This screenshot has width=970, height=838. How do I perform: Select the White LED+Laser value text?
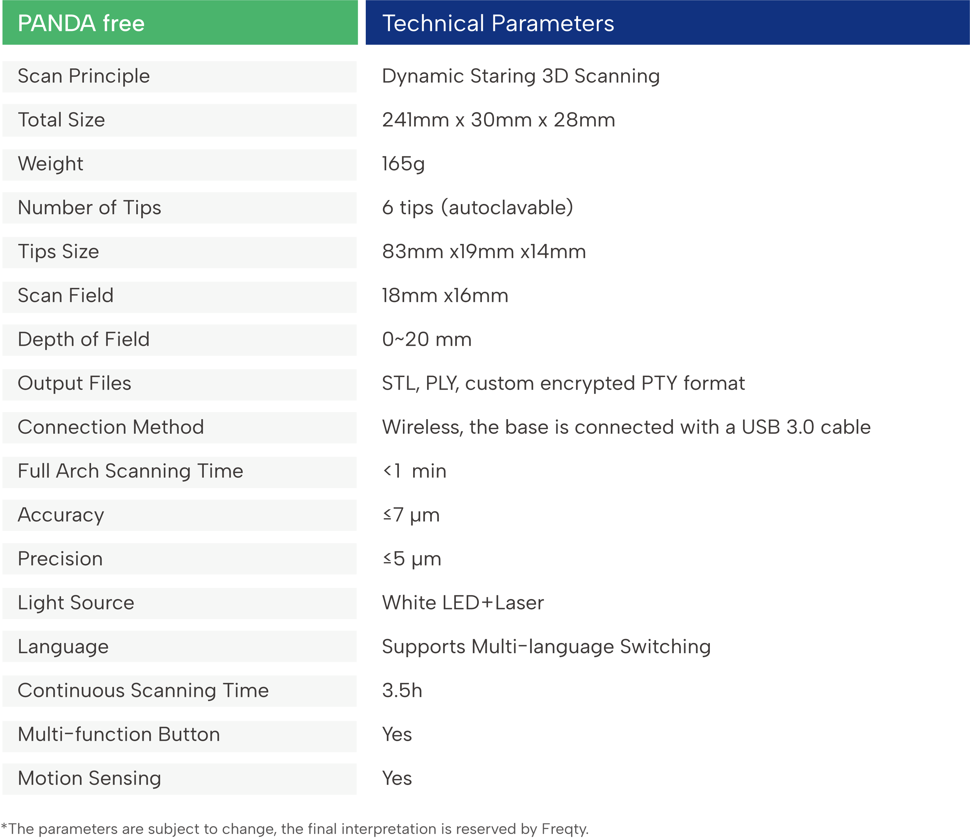click(462, 603)
